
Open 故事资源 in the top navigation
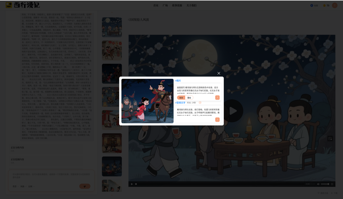tap(177, 6)
